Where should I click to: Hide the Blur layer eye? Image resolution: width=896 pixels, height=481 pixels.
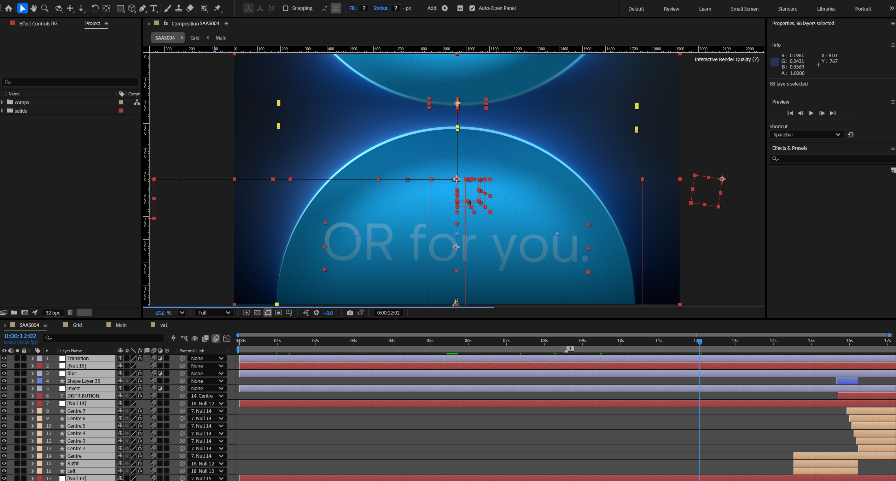click(4, 373)
